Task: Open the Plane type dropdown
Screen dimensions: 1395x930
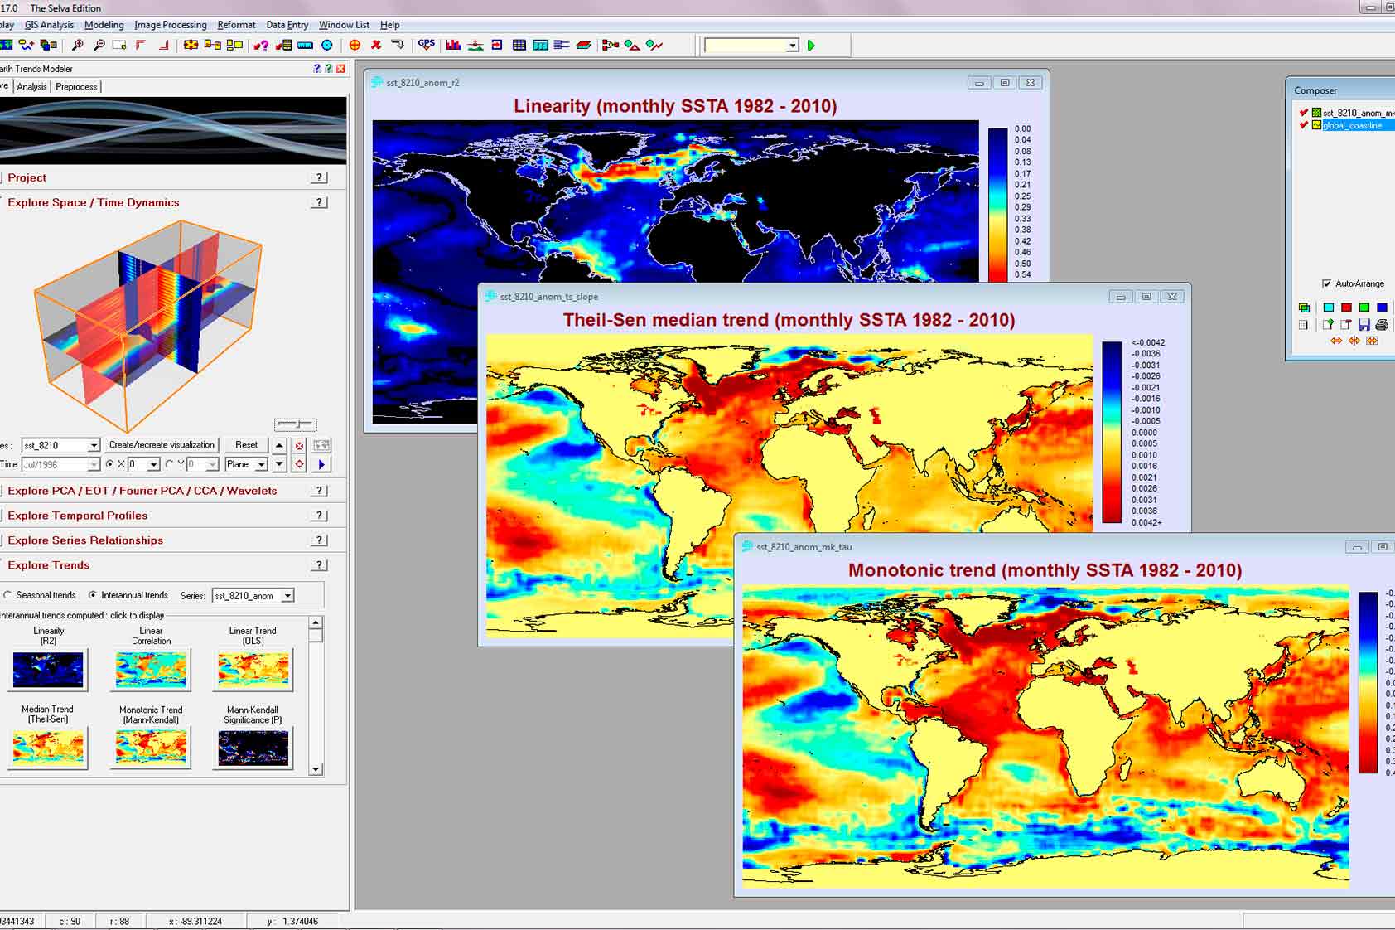Action: [x=261, y=465]
